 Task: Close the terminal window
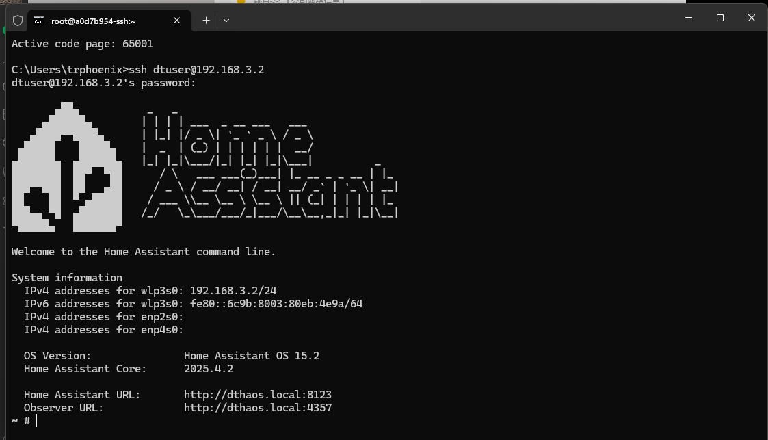click(751, 18)
